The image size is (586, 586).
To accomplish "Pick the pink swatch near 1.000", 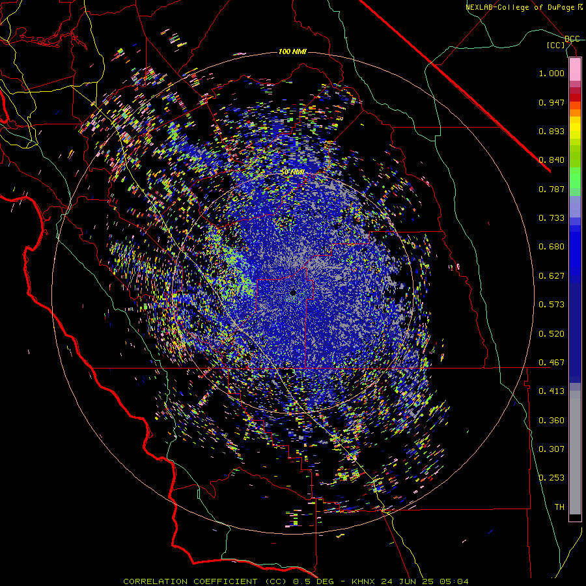I will 575,70.
